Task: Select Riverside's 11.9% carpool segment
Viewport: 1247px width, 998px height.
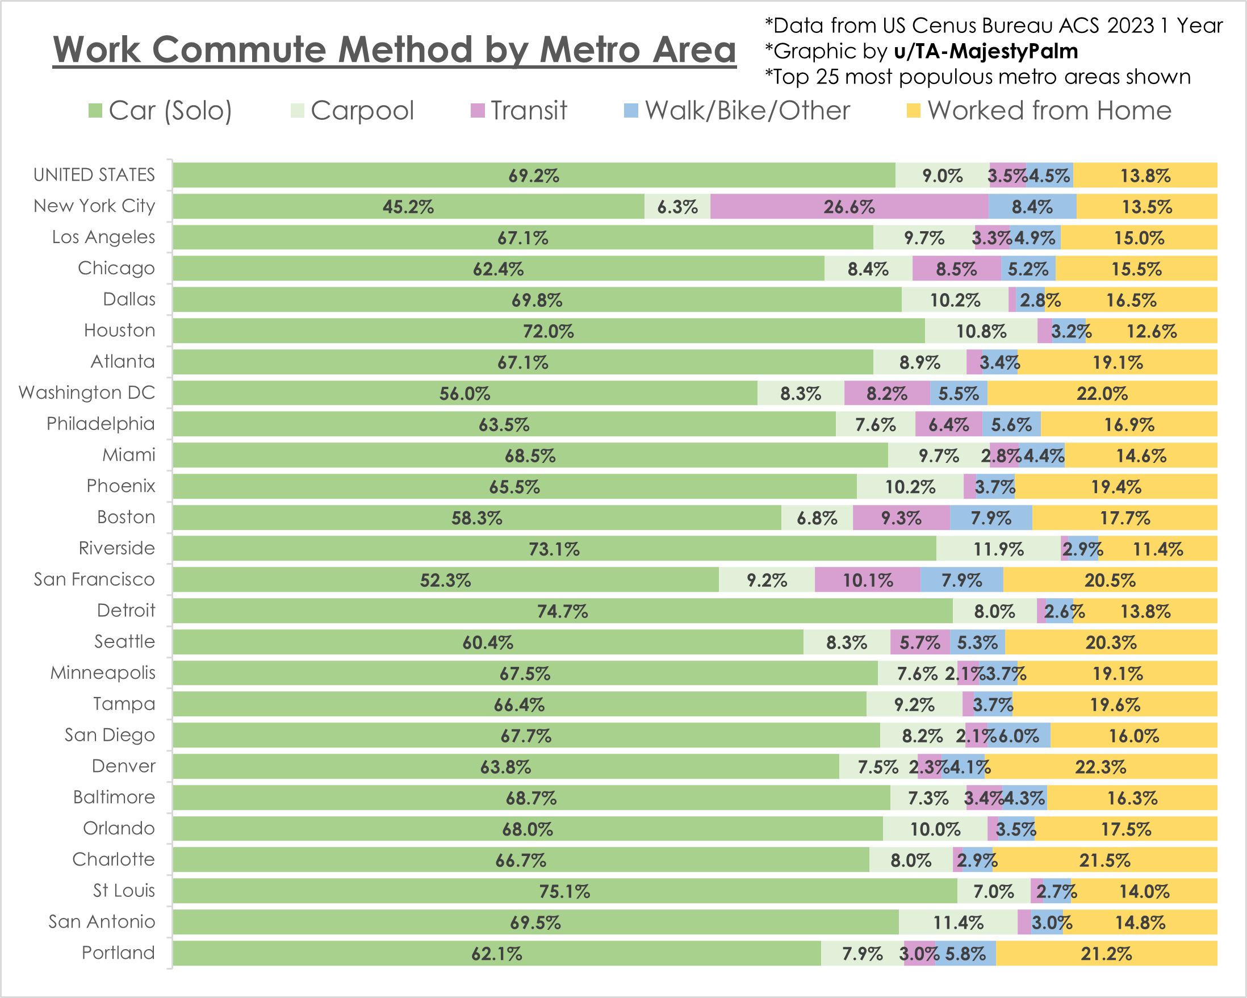Action: point(998,549)
